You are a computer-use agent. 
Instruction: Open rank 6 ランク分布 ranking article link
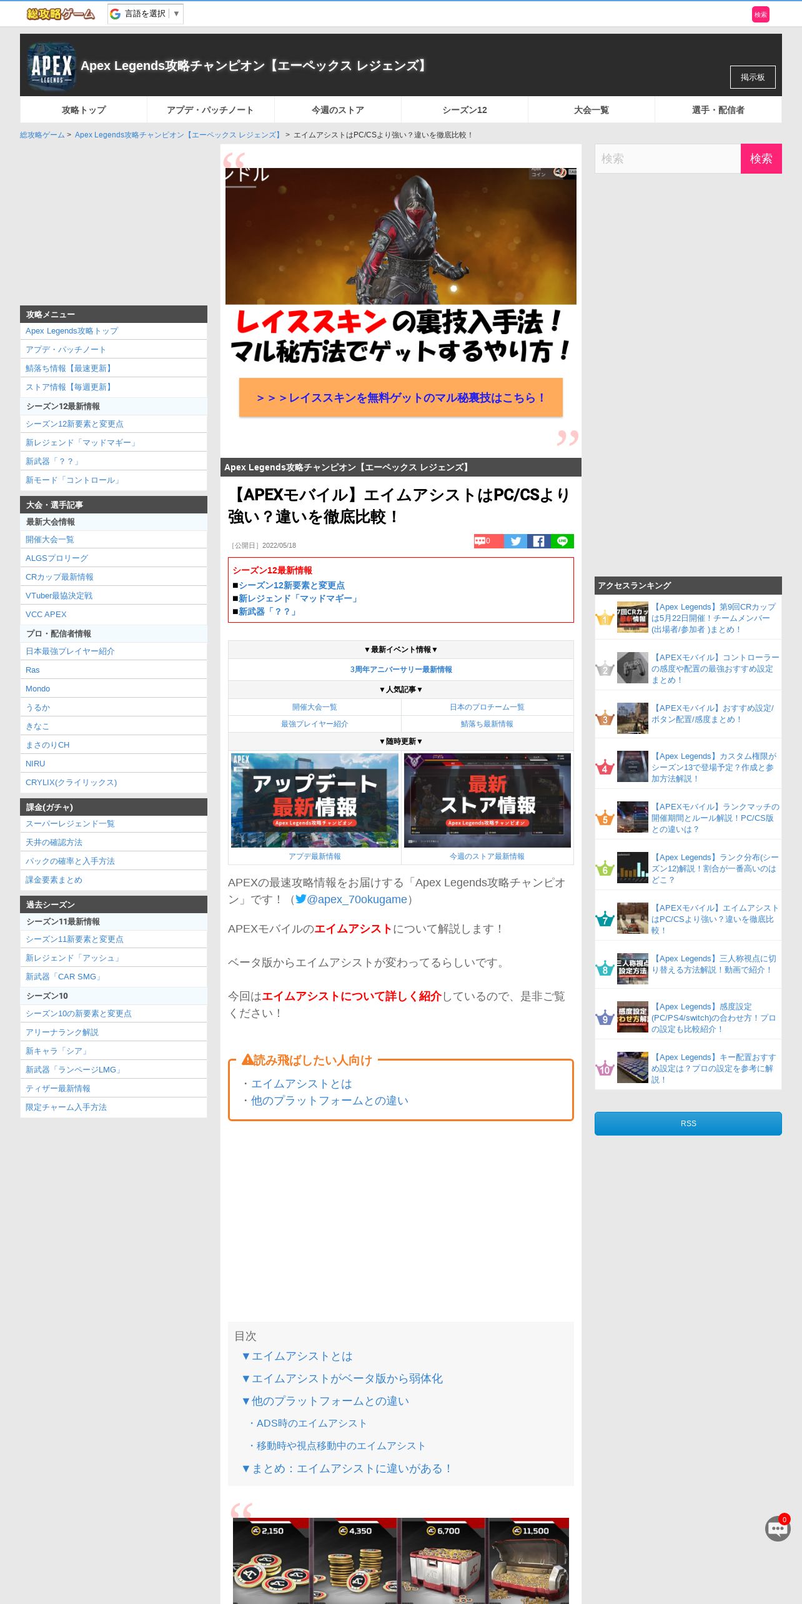pos(715,869)
